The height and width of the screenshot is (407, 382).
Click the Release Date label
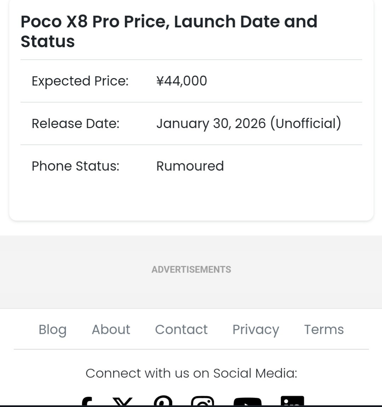tap(75, 123)
